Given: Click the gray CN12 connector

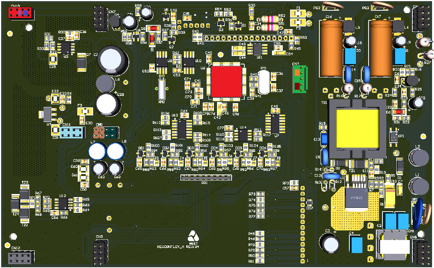Looking at the screenshot, I should pyautogui.click(x=21, y=256).
